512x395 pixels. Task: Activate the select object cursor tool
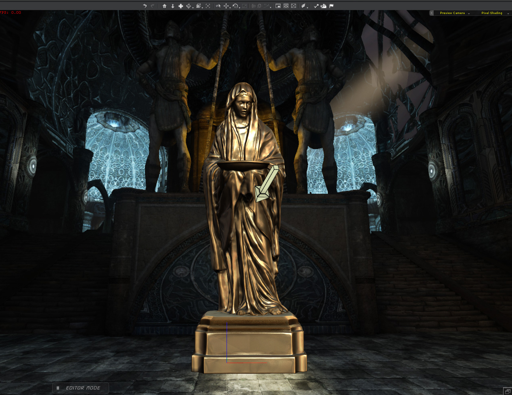(218, 6)
